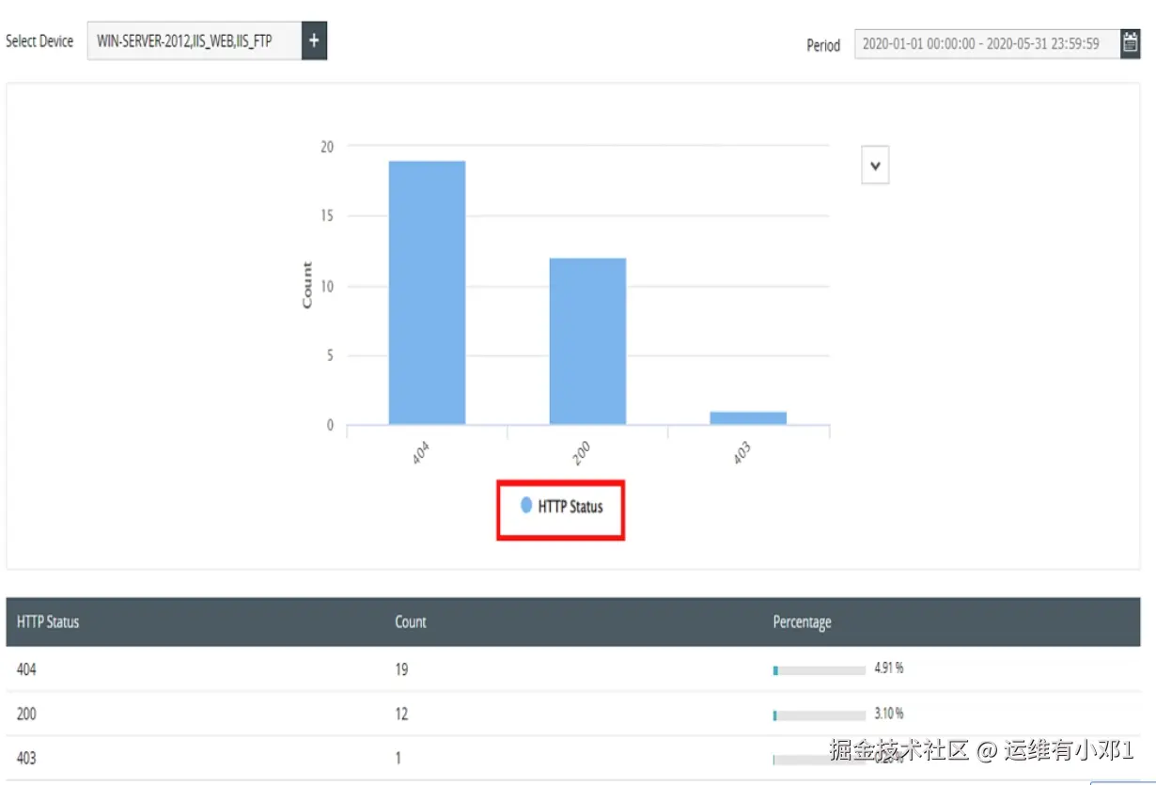Viewport: 1156px width, 785px height.
Task: Click the Count y-axis title
Action: tap(307, 285)
